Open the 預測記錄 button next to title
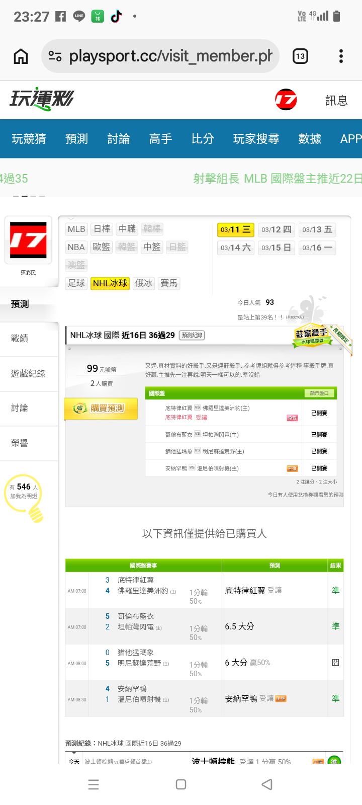Screen dimensions: 362x805 pyautogui.click(x=192, y=335)
